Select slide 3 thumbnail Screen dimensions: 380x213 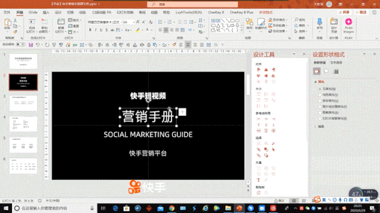pyautogui.click(x=23, y=103)
